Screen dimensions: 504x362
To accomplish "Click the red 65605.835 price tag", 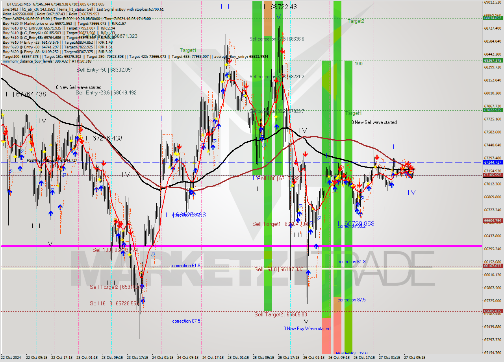I will point(493,311).
